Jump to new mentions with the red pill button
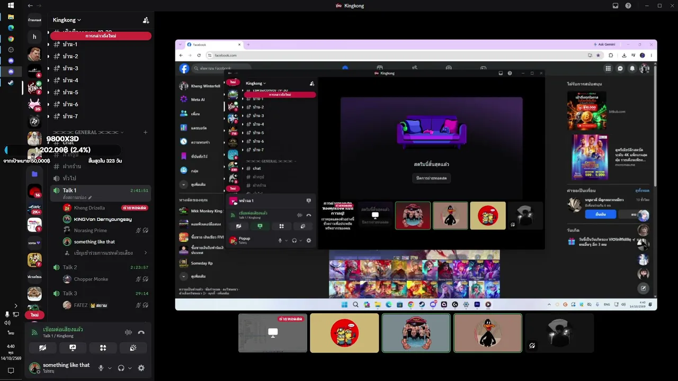678x381 pixels. coord(101,36)
